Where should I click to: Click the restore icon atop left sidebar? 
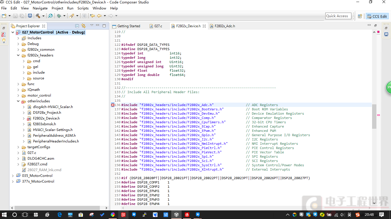[4, 28]
